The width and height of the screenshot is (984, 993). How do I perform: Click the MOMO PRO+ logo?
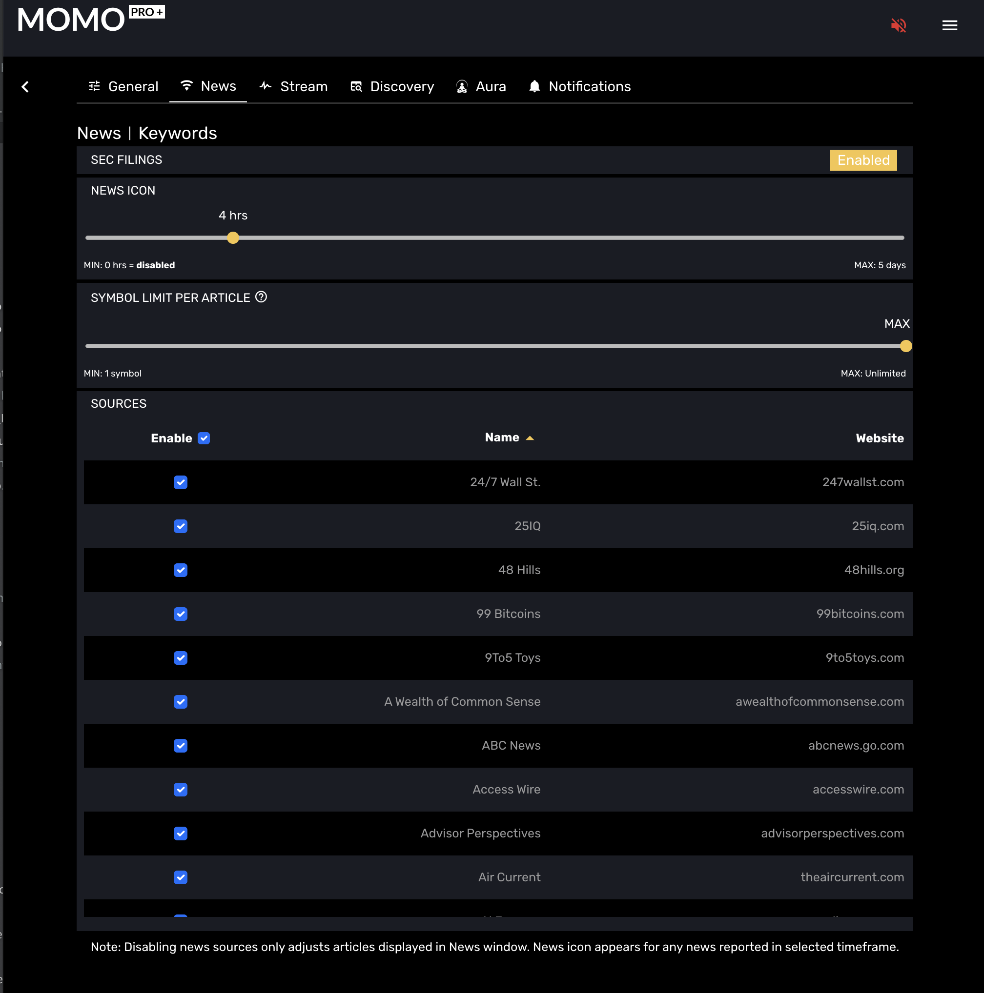tap(90, 20)
